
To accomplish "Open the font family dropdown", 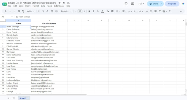I will (x=66, y=11).
